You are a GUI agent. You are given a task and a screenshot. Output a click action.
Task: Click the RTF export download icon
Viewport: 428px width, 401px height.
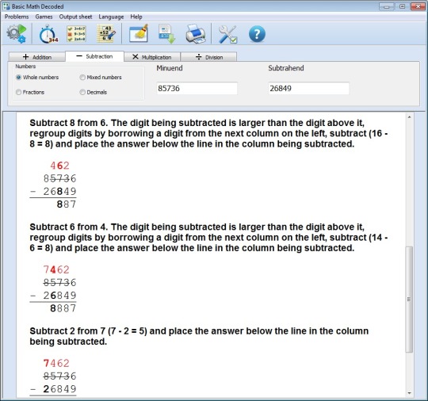[166, 34]
